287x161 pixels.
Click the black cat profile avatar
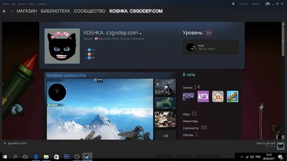[62, 46]
